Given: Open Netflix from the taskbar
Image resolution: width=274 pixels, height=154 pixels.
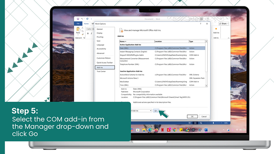Looking at the screenshot, I should [163, 130].
